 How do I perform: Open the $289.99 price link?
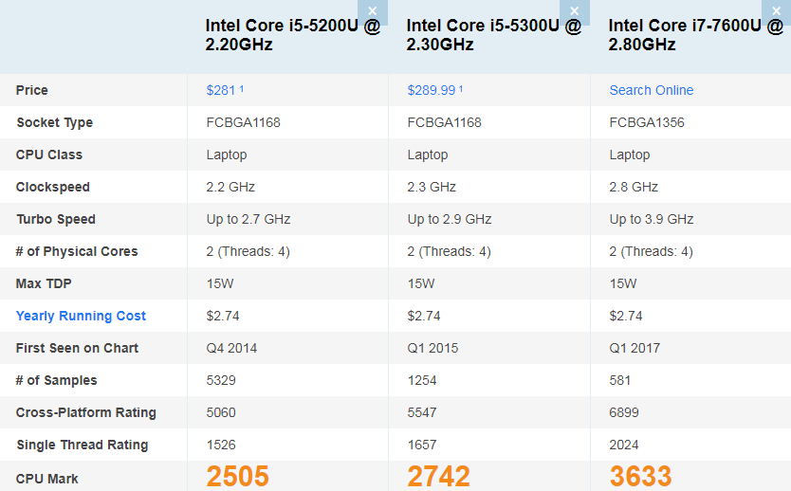432,90
